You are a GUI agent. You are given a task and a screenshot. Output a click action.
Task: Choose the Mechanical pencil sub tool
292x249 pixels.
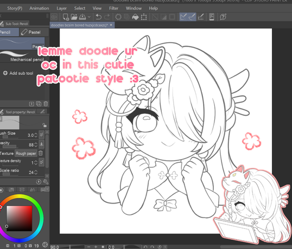[22, 56]
